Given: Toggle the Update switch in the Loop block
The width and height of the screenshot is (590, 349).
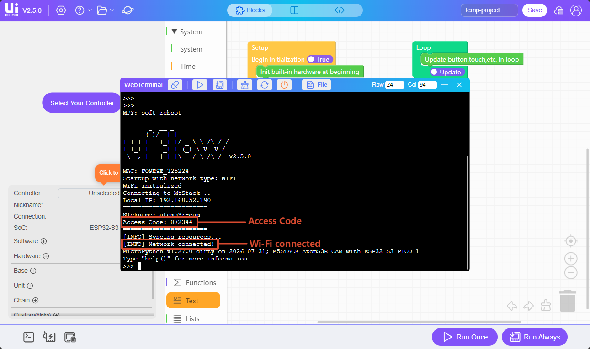Looking at the screenshot, I should pos(447,72).
